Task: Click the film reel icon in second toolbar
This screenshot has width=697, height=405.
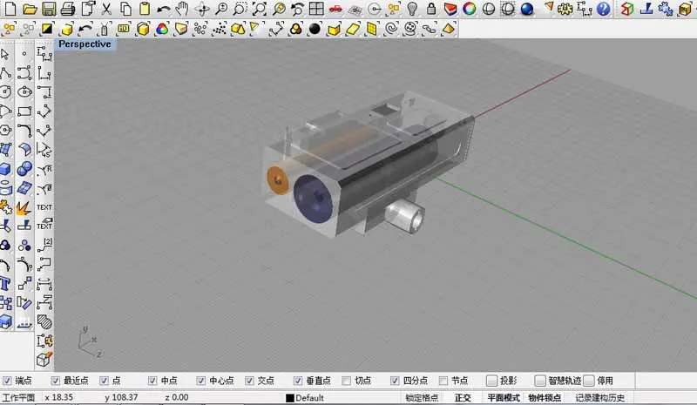Action: pos(410,30)
